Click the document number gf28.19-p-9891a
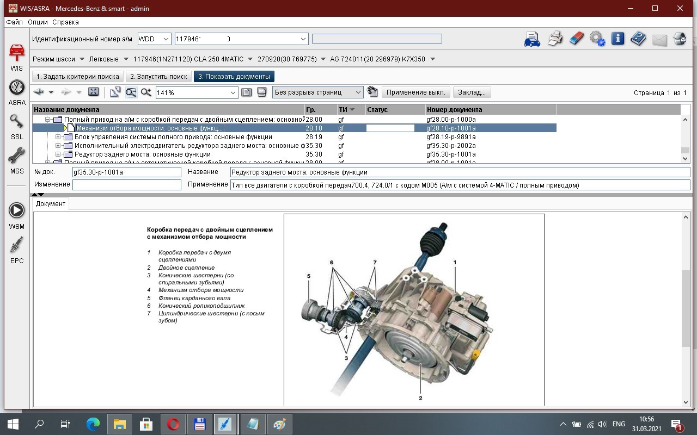This screenshot has width=697, height=435. click(451, 137)
